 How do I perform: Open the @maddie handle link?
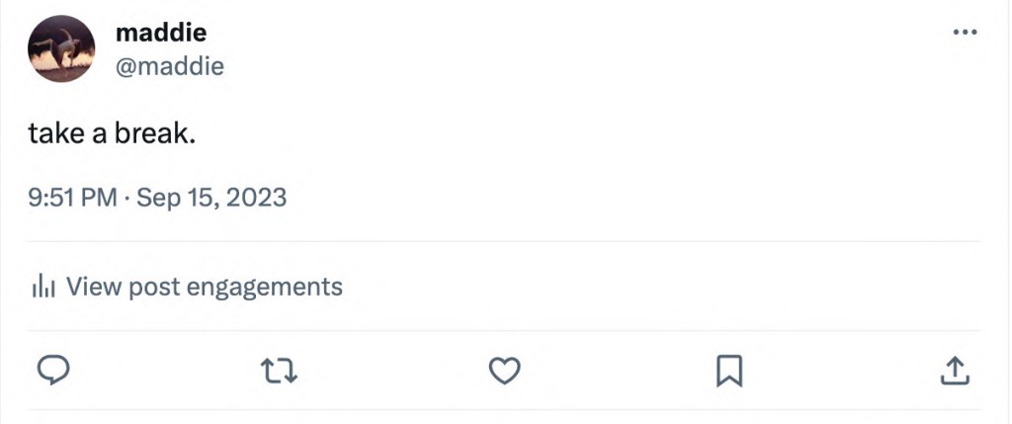point(170,66)
